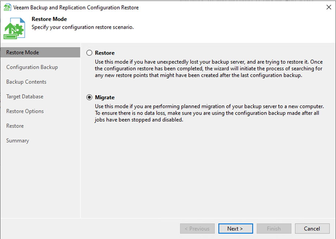Select the Restore radio button
Image resolution: width=336 pixels, height=239 pixels.
pyautogui.click(x=90, y=53)
